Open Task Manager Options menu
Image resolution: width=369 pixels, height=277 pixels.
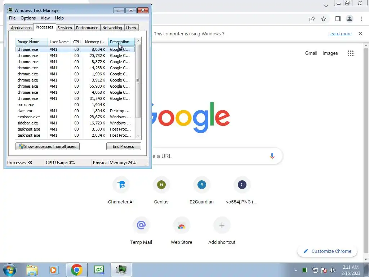28,18
